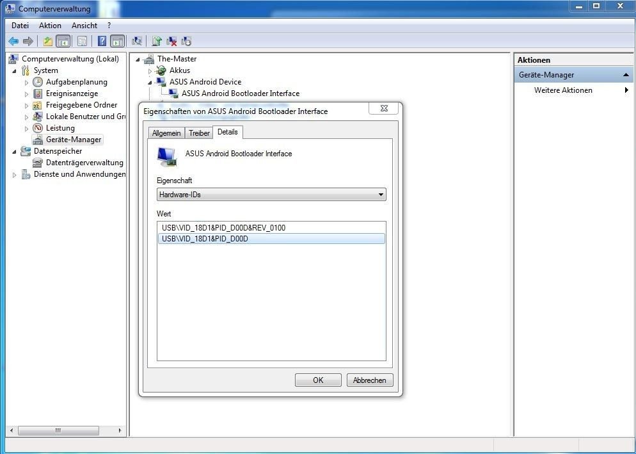Click the Up one level folder icon
This screenshot has width=636, height=454.
point(48,41)
